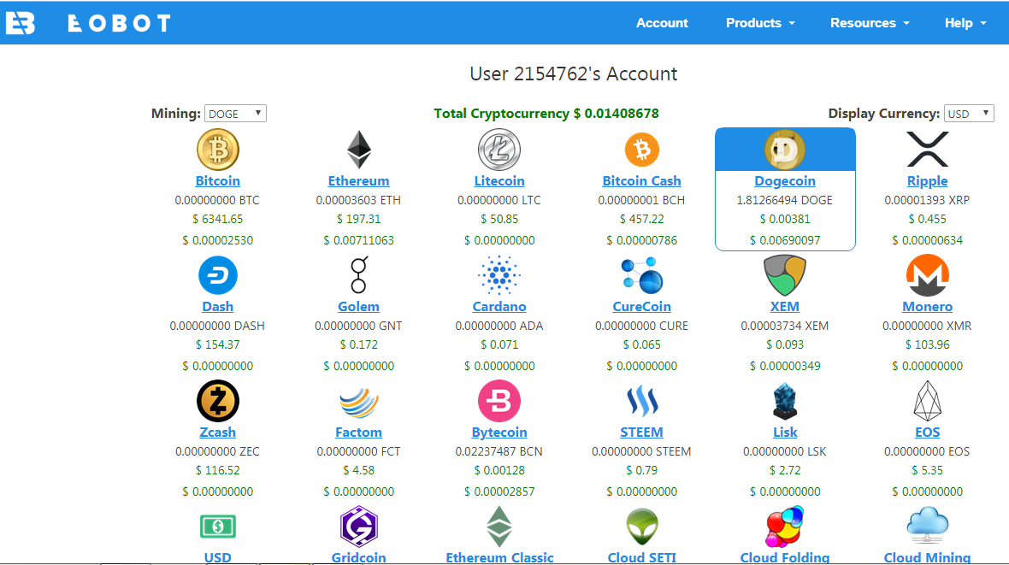Click the Monero orange M icon
The height and width of the screenshot is (565, 1009).
927,274
